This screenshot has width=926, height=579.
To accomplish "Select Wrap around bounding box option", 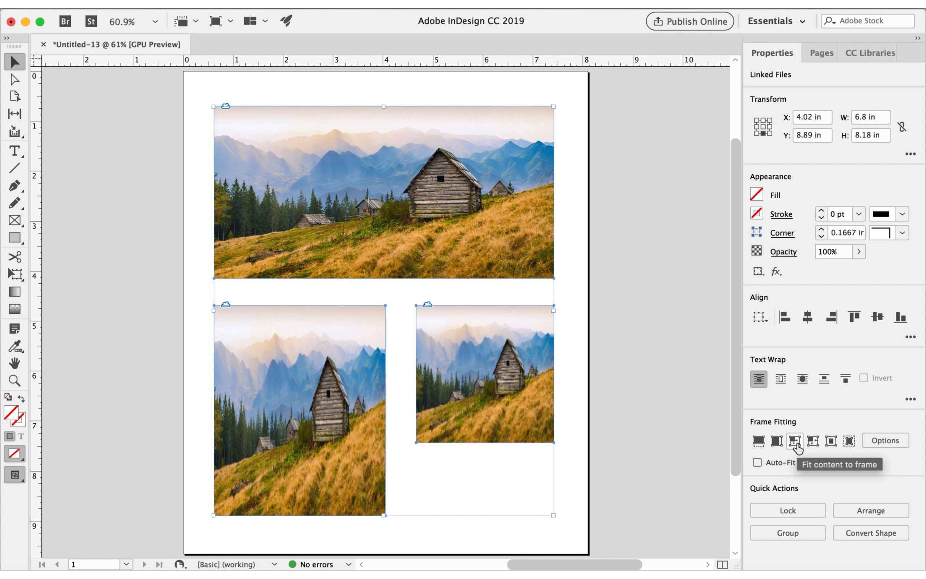I will 781,379.
